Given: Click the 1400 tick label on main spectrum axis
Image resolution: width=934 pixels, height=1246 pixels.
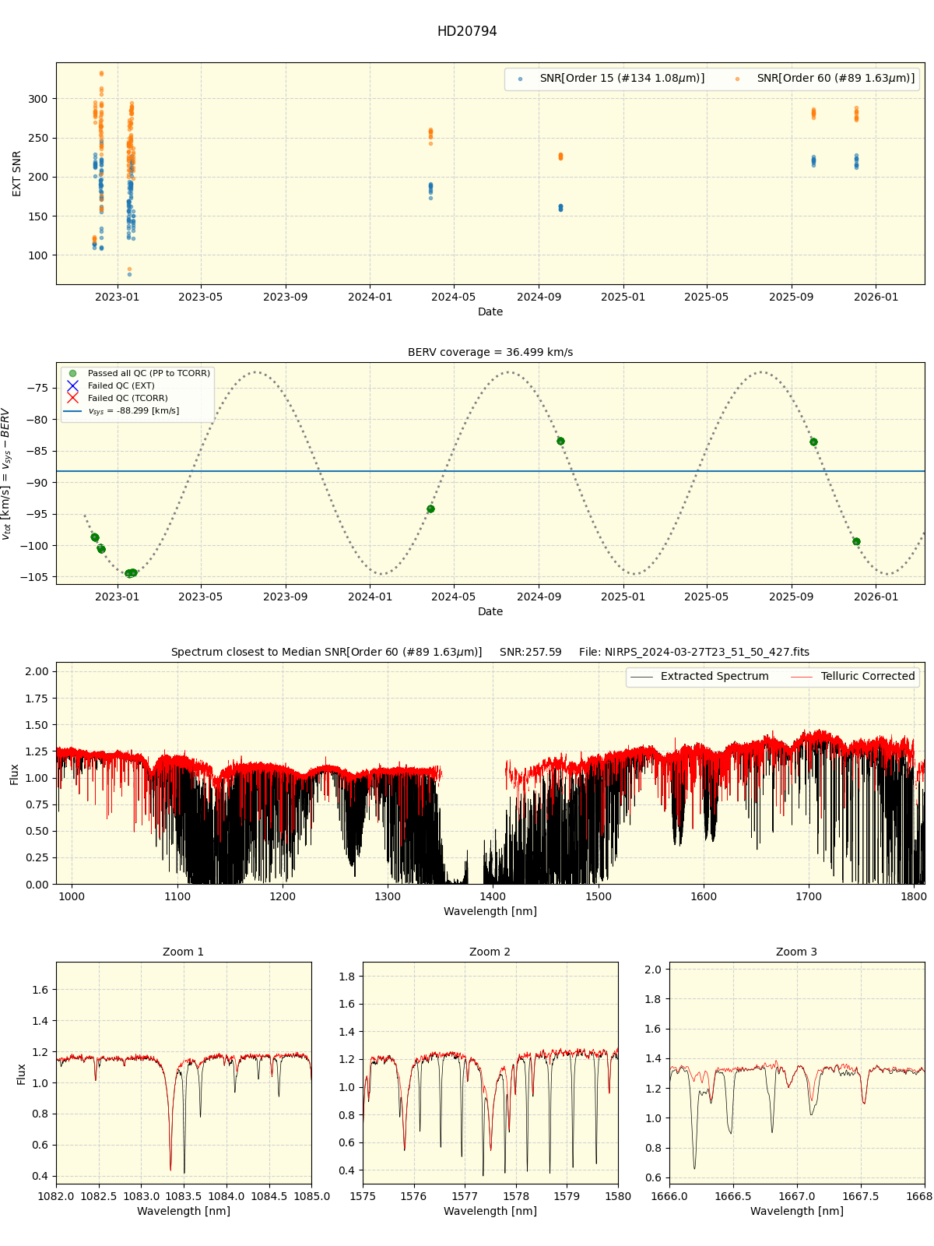Looking at the screenshot, I should coord(493,896).
